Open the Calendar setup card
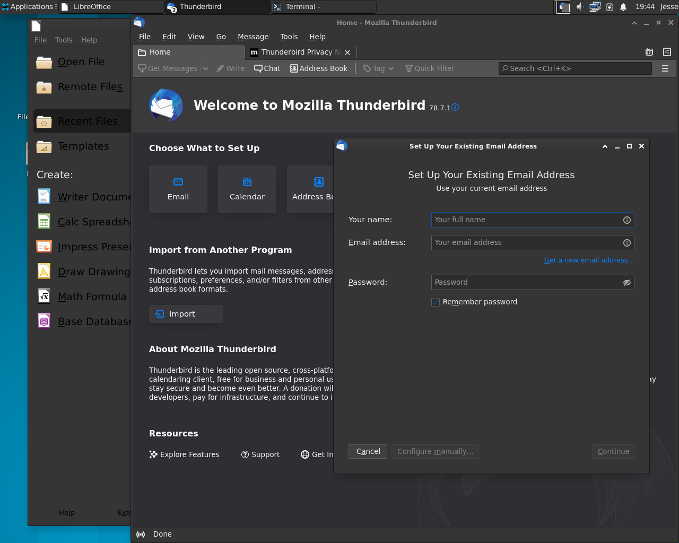The image size is (679, 543). [x=247, y=189]
